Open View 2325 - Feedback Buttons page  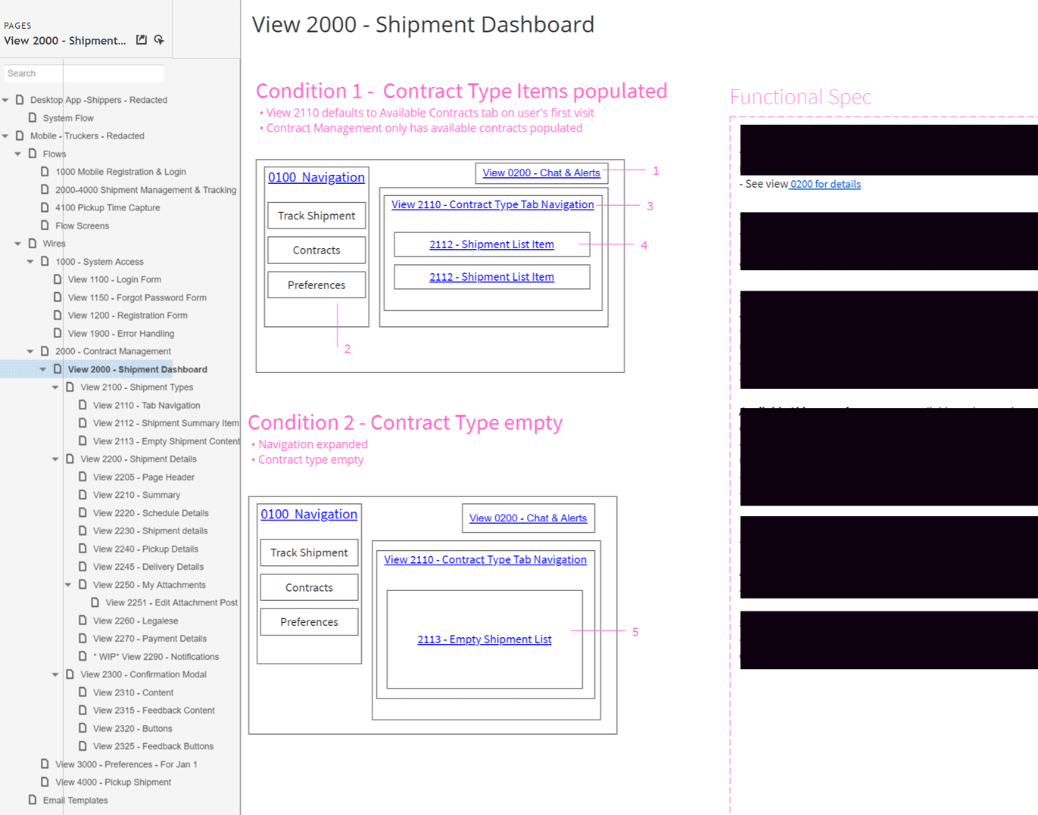pos(153,746)
